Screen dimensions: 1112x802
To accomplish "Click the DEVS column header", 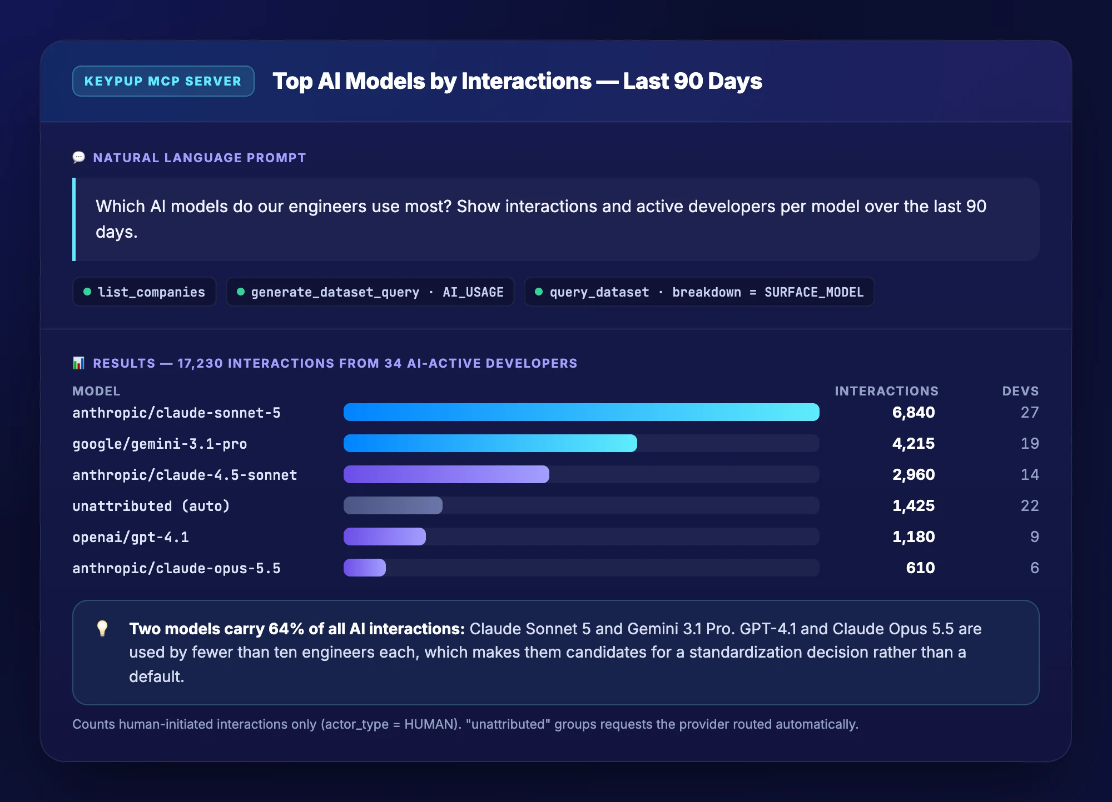I will tap(1021, 391).
